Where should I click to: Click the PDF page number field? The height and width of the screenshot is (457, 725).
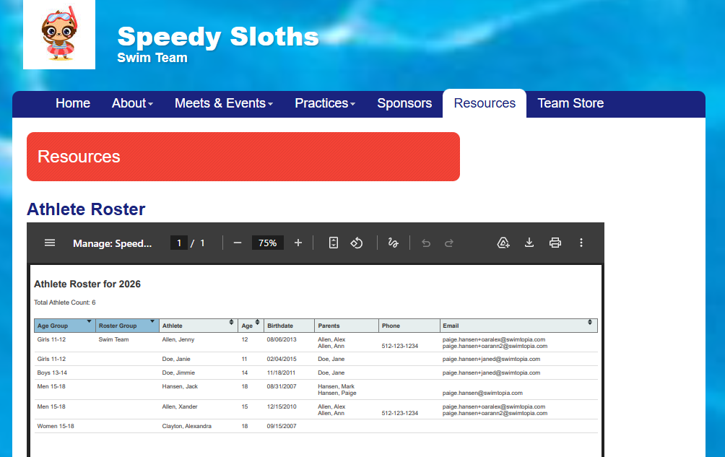(179, 243)
